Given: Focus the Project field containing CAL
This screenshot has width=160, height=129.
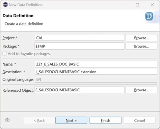Looking at the screenshot, I should (x=79, y=38).
